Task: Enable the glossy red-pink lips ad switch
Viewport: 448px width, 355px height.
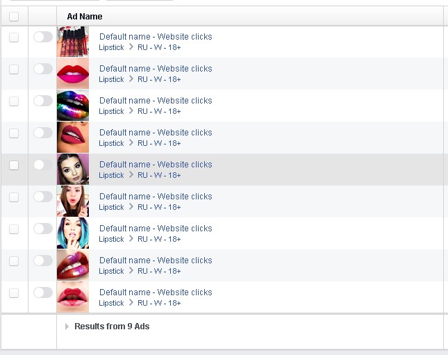Action: pos(43,261)
